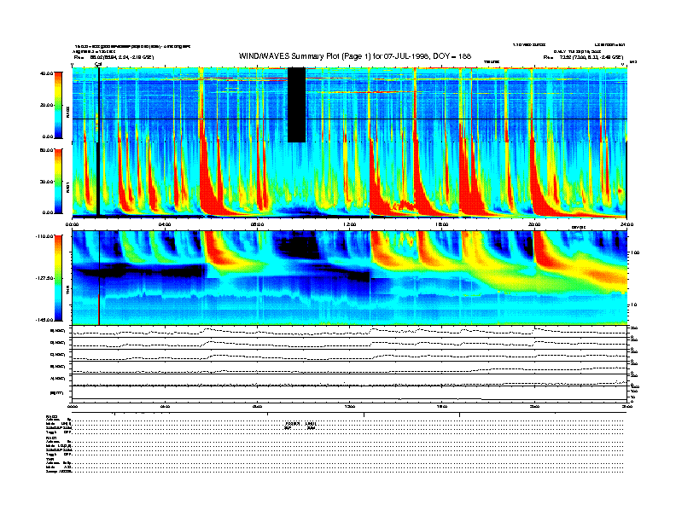Click the 10 tick on TNR right axis
Viewport: 676px width, 522px height.
pos(634,304)
